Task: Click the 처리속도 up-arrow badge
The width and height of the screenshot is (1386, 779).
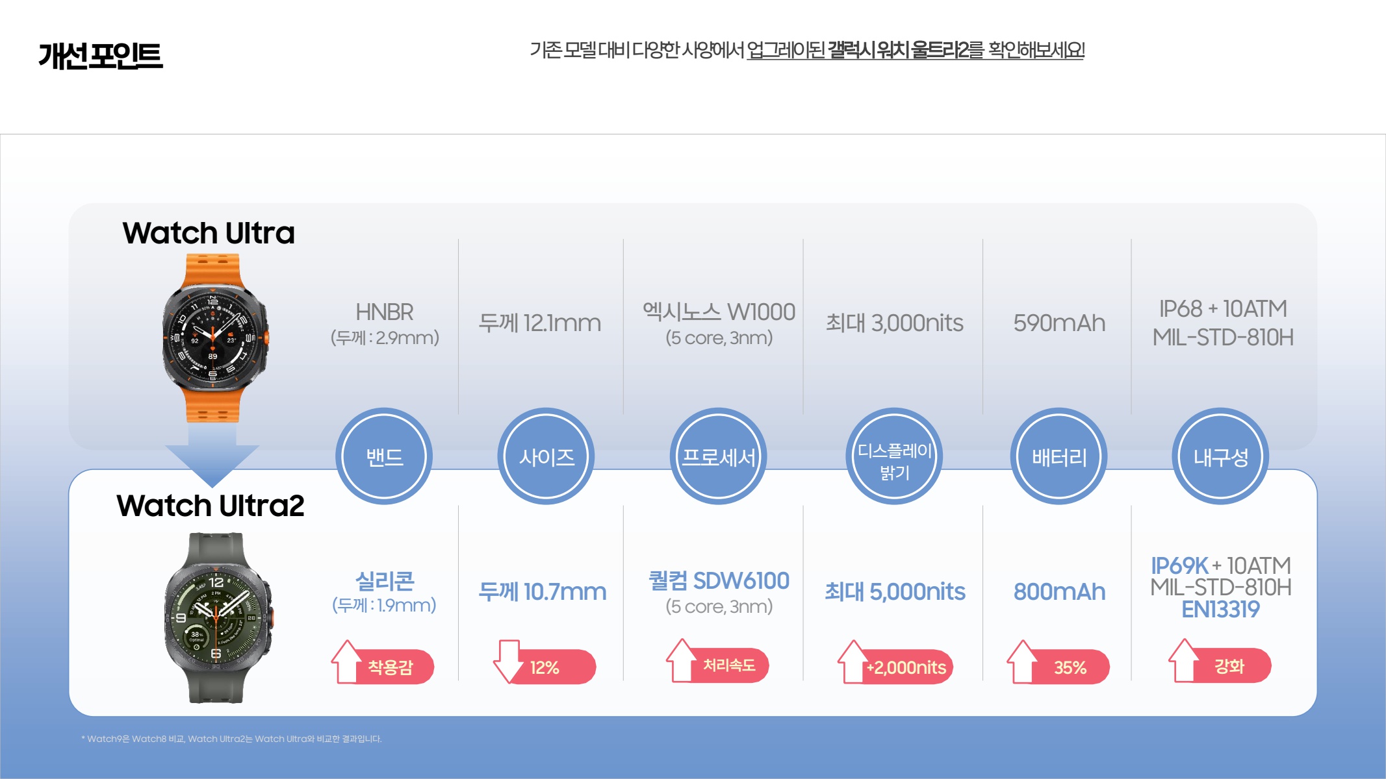Action: tap(717, 662)
